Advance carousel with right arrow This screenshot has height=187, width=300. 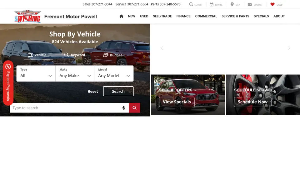tap(289, 48)
